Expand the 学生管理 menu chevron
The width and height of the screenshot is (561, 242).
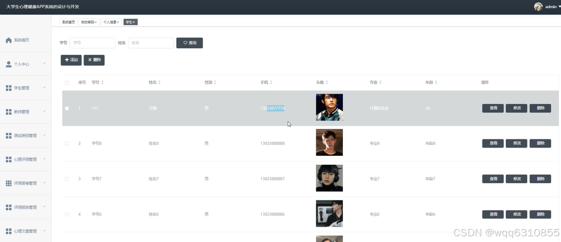point(44,87)
